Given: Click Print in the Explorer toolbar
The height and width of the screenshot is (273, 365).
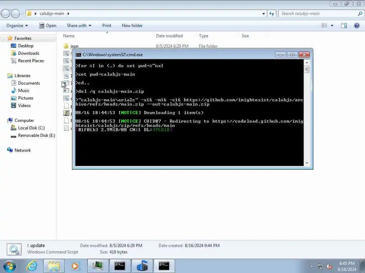Looking at the screenshot, I should click(107, 26).
